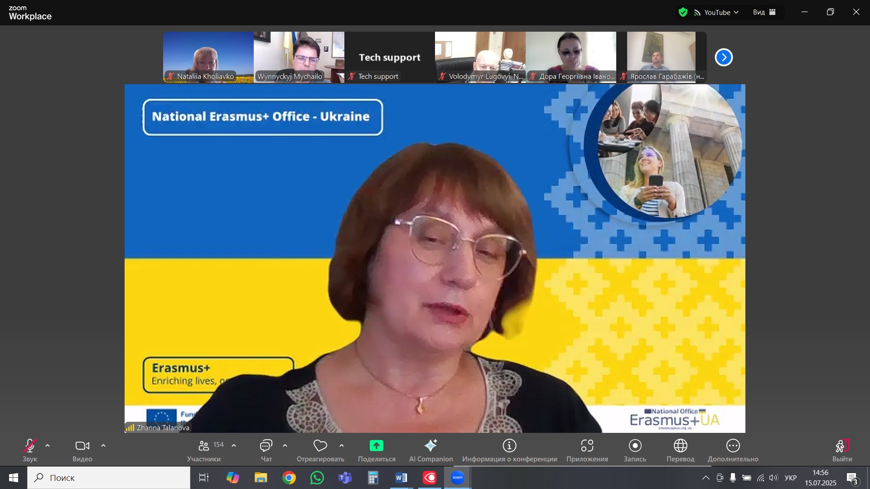Expand reactions options arrow next to Отреагировать
The image size is (870, 489).
[x=342, y=446]
